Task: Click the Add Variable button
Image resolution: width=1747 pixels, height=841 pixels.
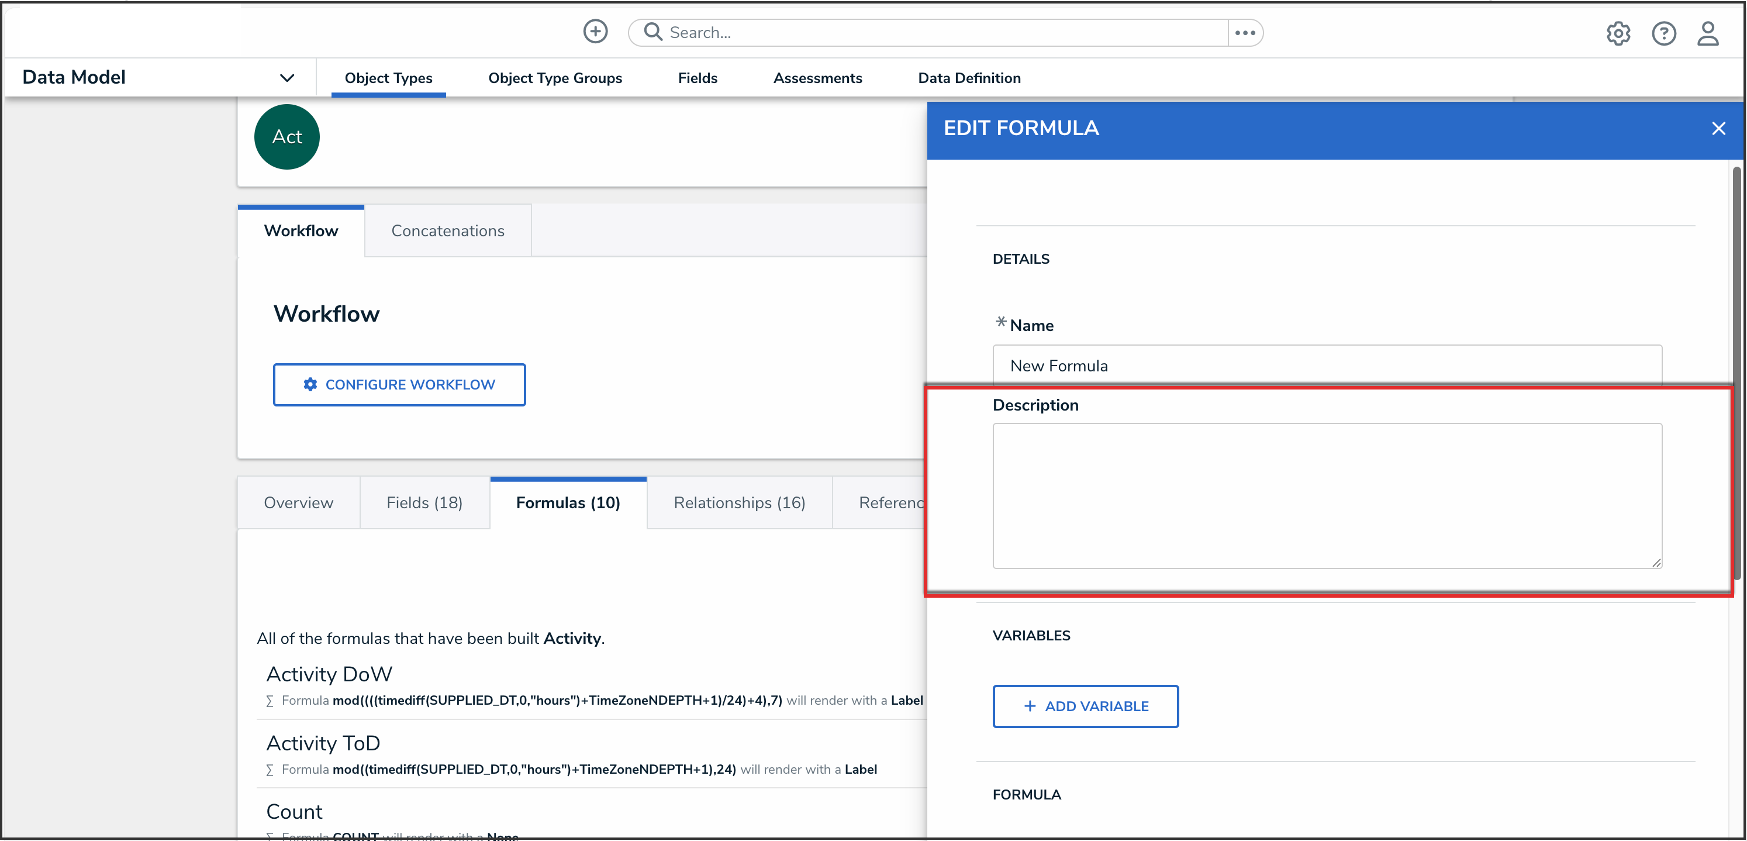Action: tap(1085, 706)
